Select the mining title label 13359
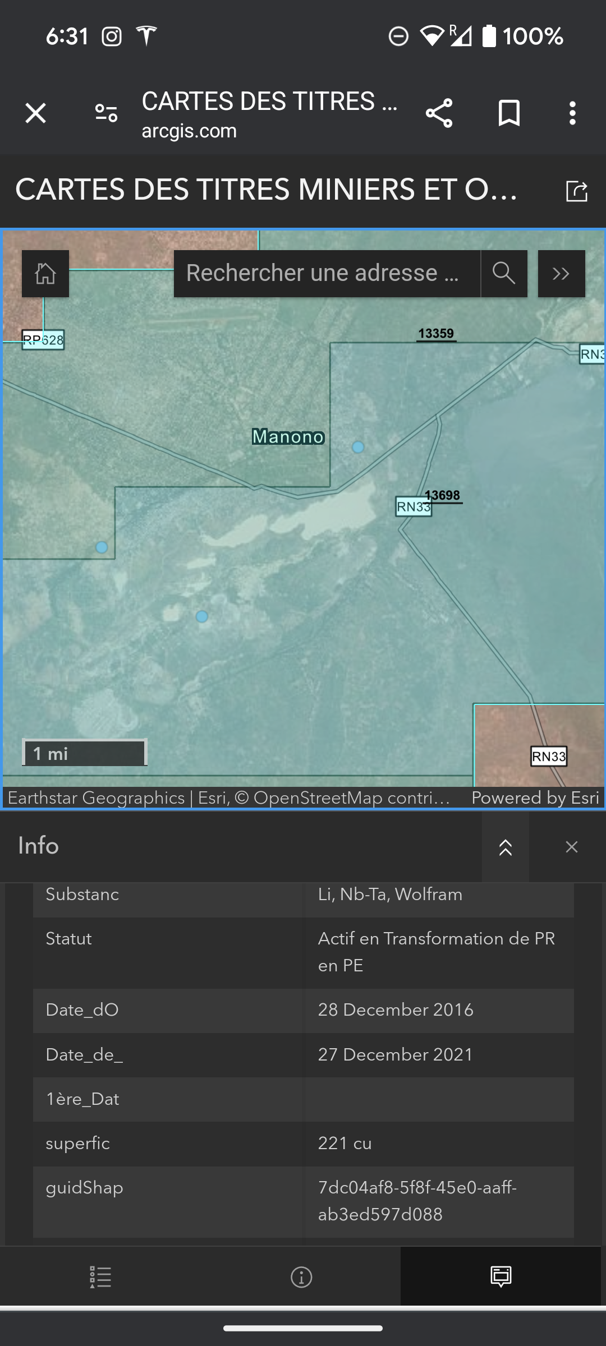 [436, 334]
